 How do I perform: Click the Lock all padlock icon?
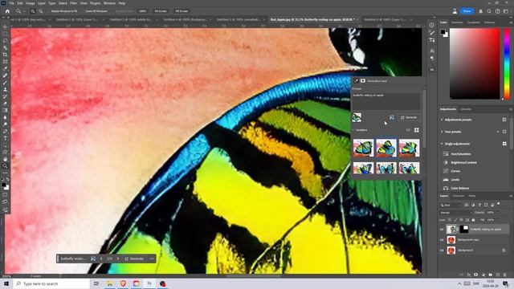[473, 220]
